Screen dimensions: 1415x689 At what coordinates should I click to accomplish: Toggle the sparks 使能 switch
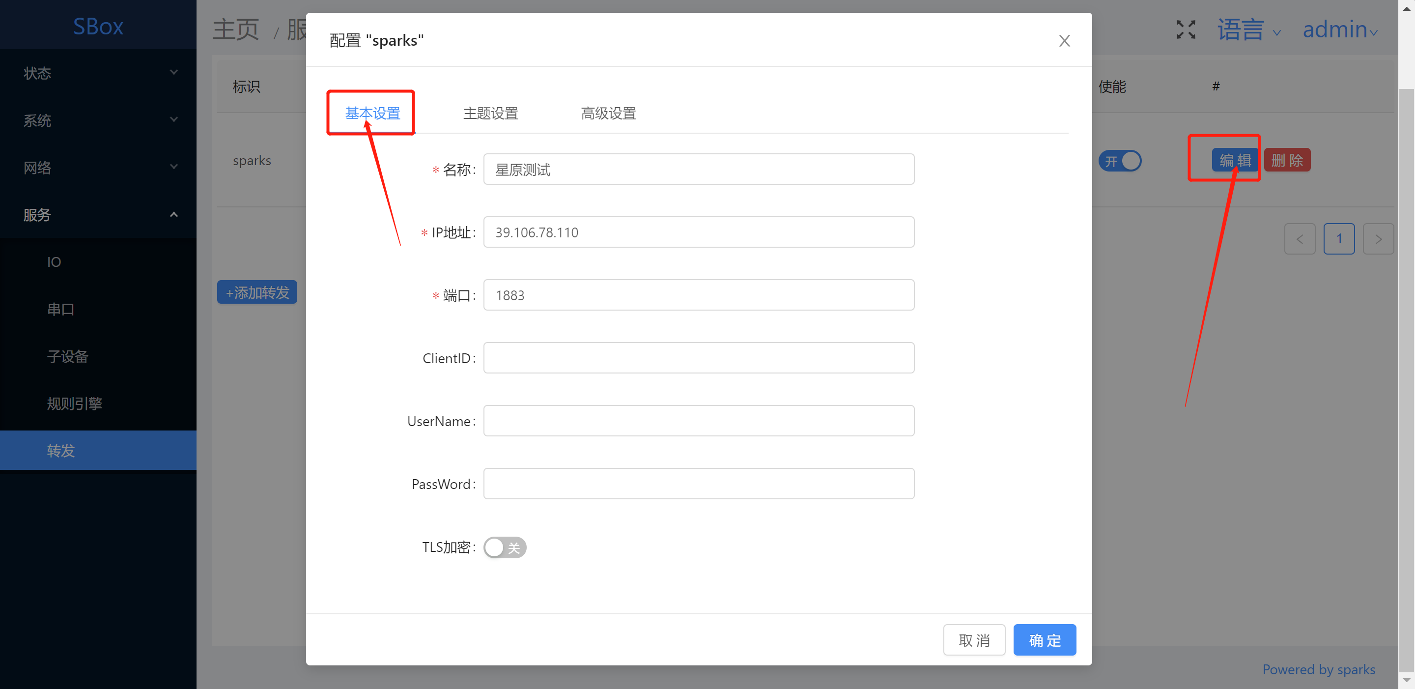1120,161
